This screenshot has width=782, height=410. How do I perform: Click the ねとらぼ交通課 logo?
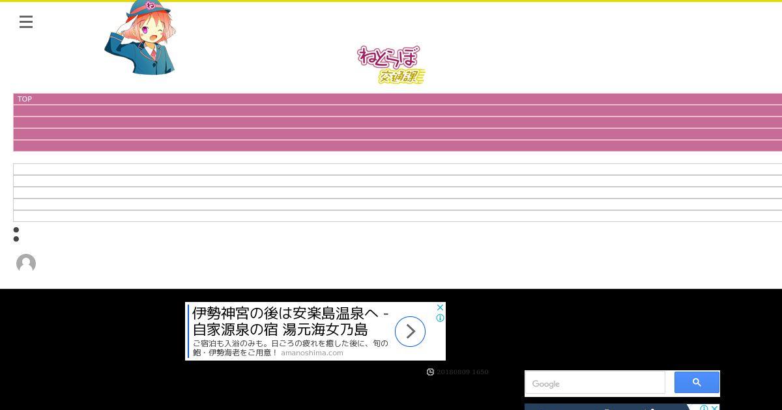[x=391, y=65]
